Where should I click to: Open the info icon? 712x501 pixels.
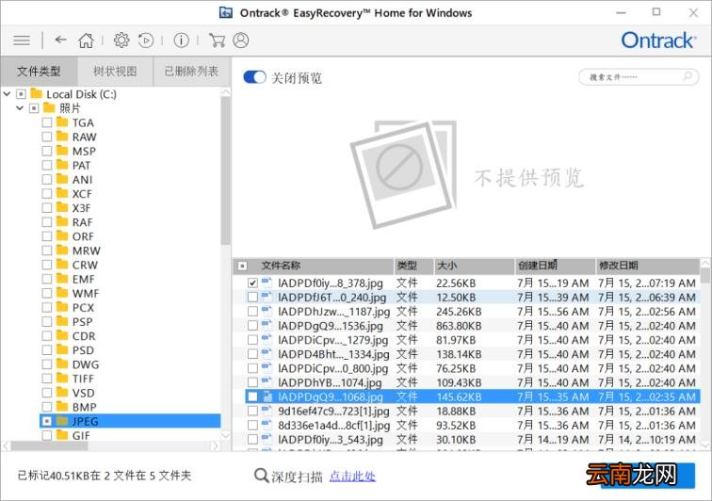tap(181, 40)
